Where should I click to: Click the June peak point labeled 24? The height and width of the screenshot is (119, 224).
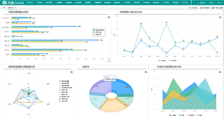(166, 24)
